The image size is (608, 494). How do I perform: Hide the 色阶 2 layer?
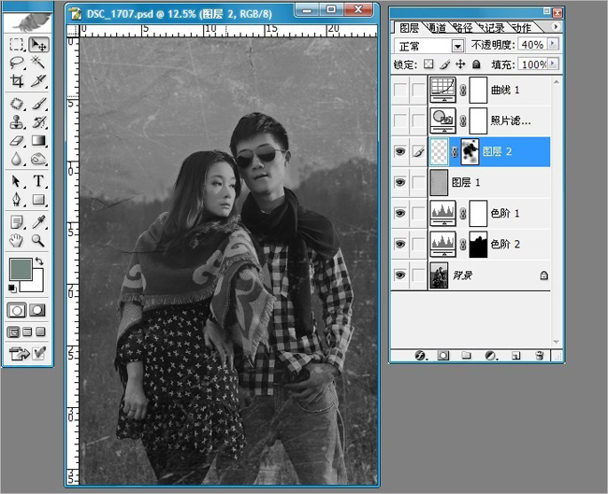click(400, 245)
